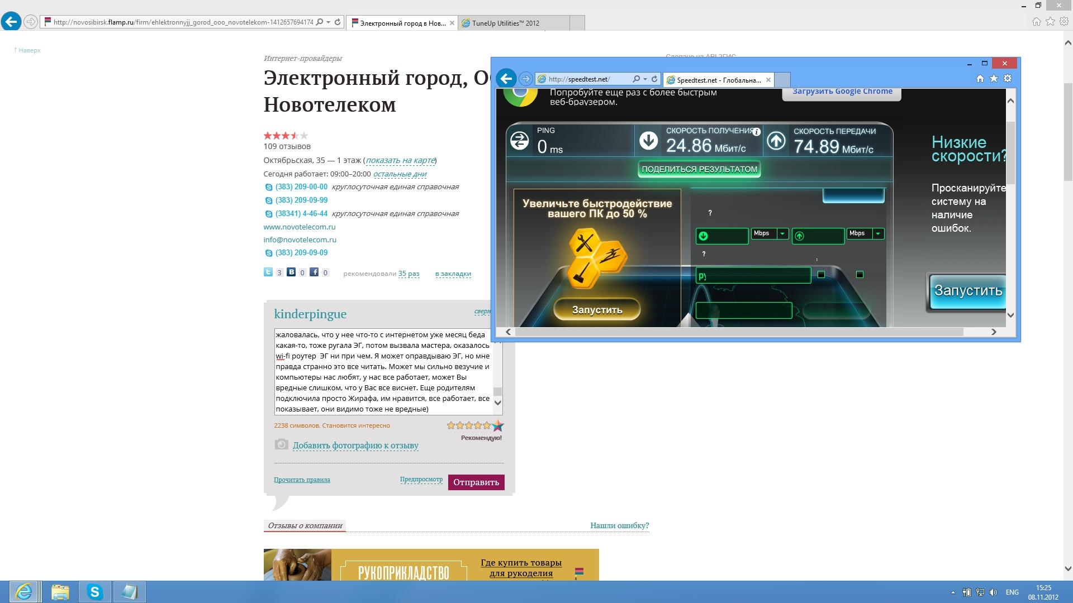Screen dimensions: 1073x603
Task: Open tools gear in main browser window
Action: coord(1064,22)
